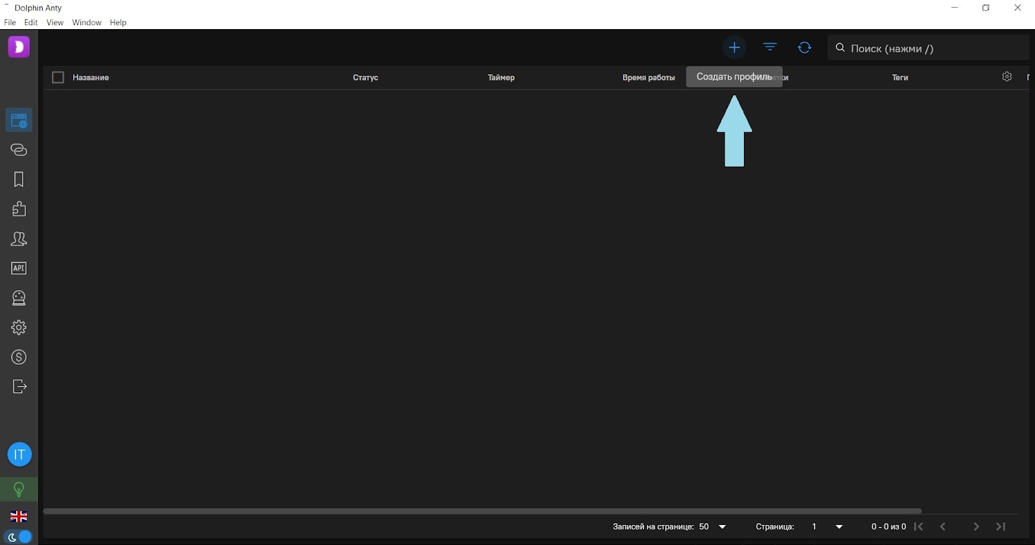Click the green lightbulb tips icon
Viewport: 1035px width, 545px height.
tap(19, 489)
